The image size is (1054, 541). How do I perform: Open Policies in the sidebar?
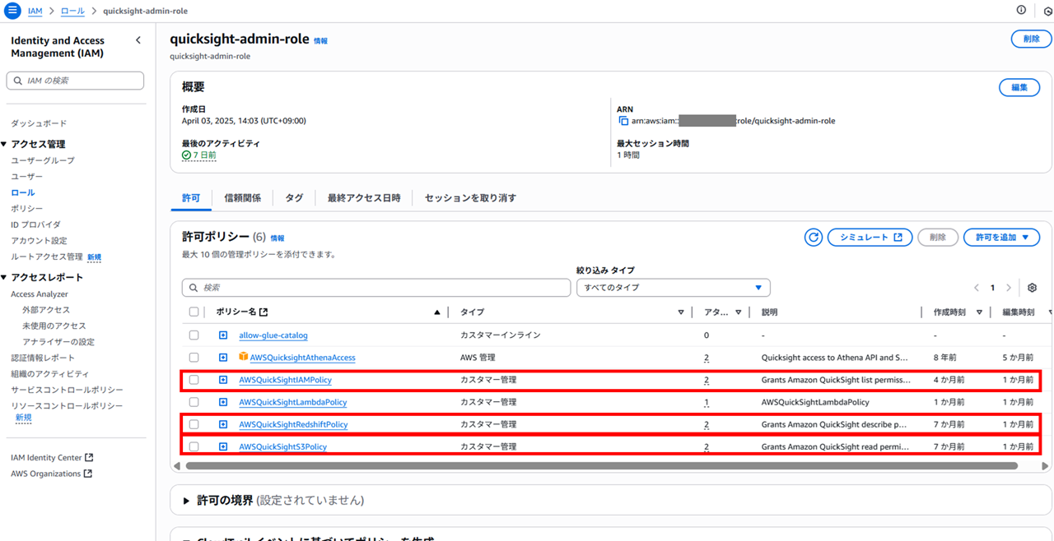(26, 209)
